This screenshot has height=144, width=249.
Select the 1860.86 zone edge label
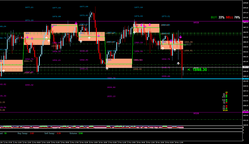[188, 42]
